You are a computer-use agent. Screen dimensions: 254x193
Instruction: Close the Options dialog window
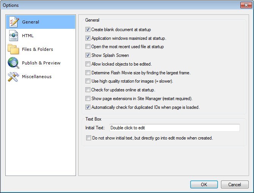click(x=246, y=5)
